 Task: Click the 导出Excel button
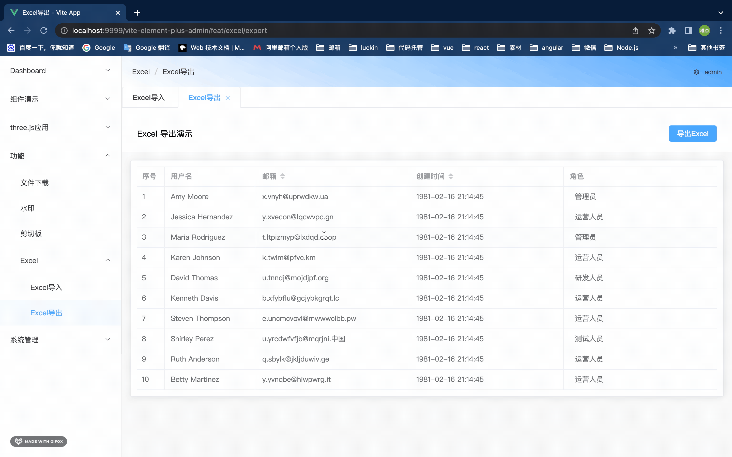(x=692, y=134)
